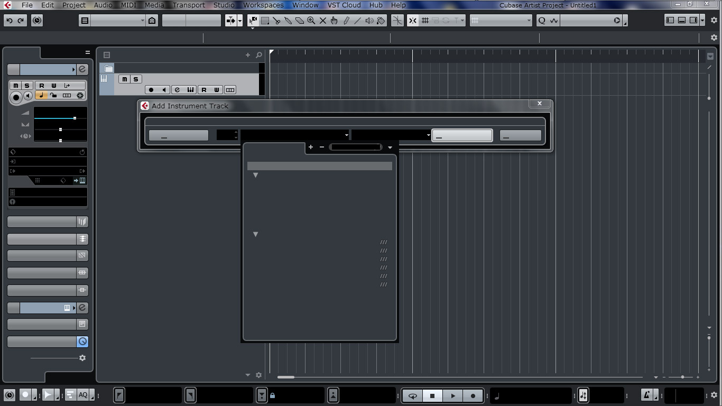The image size is (722, 406).
Task: Open track search magnifier in track list
Action: (x=259, y=55)
